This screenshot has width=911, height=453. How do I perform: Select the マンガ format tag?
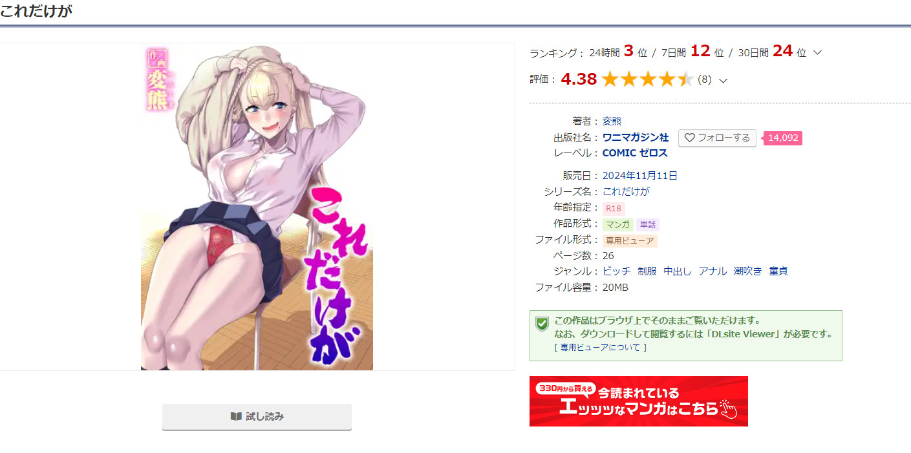617,225
